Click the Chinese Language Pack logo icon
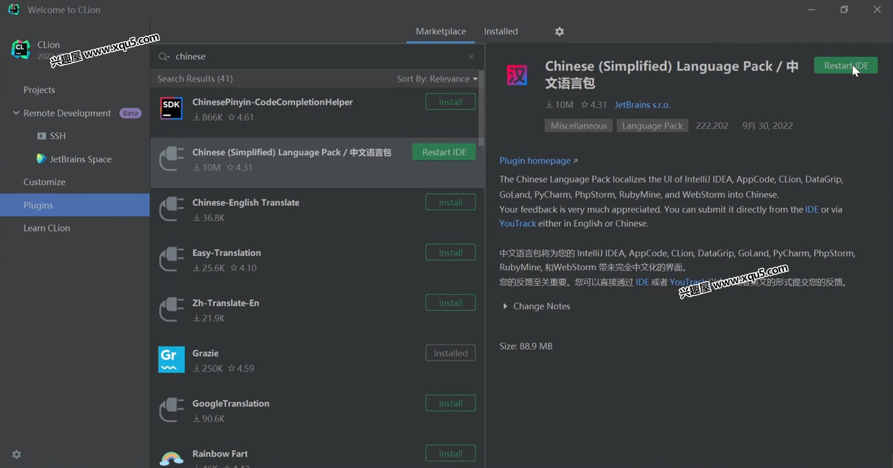 tap(517, 76)
